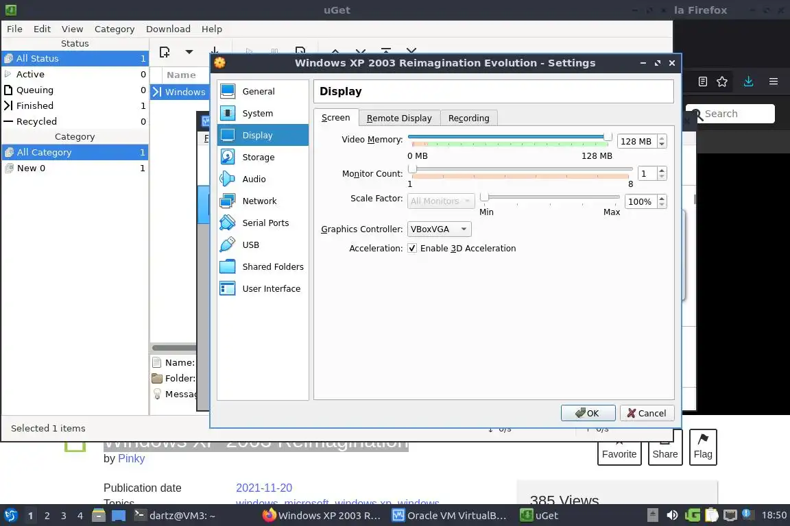Switch to the Recording tab
790x526 pixels.
(x=468, y=118)
